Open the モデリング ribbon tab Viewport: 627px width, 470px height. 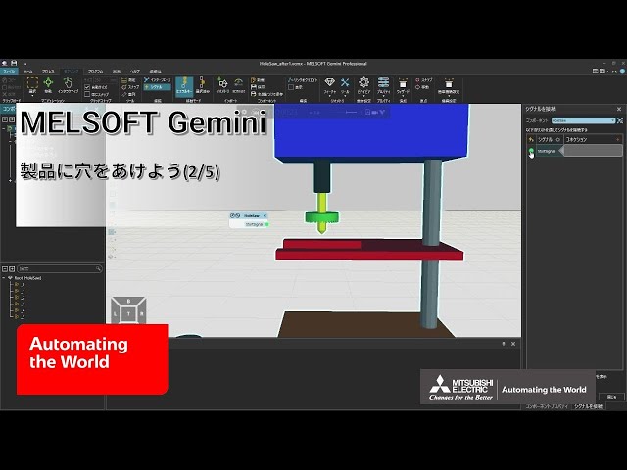point(72,71)
